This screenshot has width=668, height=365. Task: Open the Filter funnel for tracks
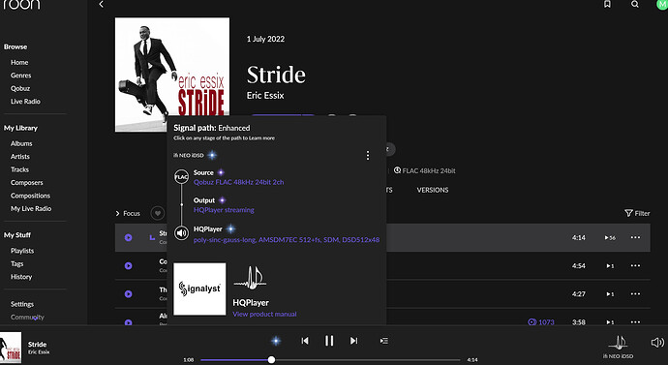click(637, 213)
